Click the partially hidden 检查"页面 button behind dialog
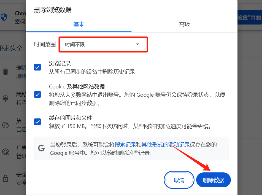The height and width of the screenshot is (195, 262). [x=250, y=17]
